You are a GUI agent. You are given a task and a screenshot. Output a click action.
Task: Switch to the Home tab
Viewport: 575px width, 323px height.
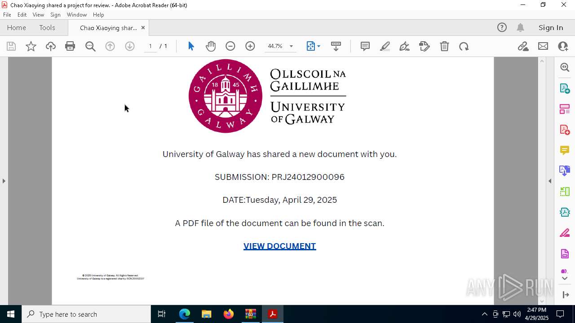[x=17, y=27]
